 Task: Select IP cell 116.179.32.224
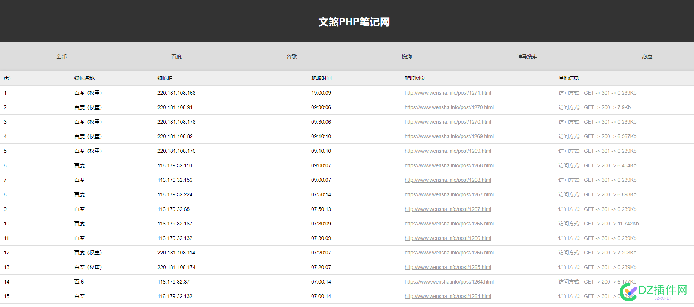[x=175, y=194]
